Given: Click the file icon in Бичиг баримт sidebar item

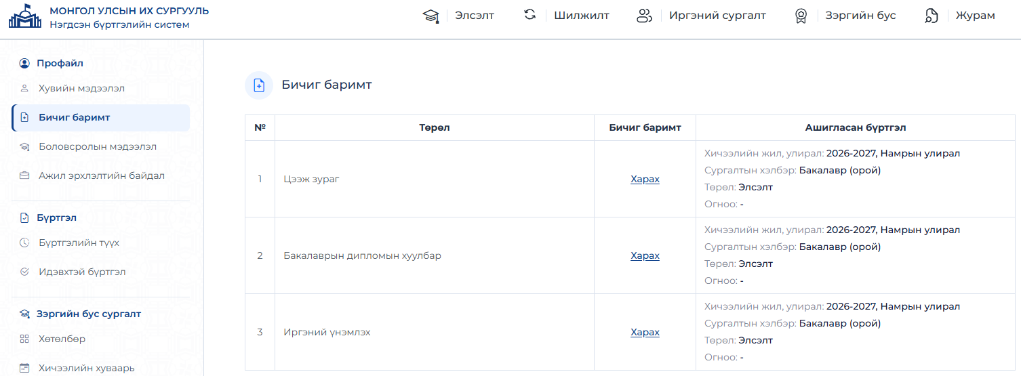Looking at the screenshot, I should (x=25, y=117).
